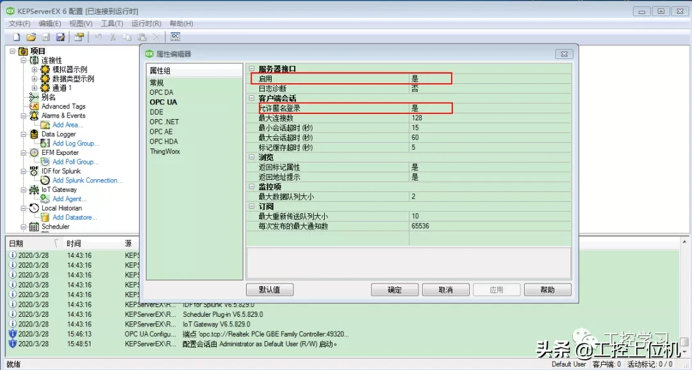Select the ThingWorx property group
This screenshot has width=692, height=370.
[165, 151]
